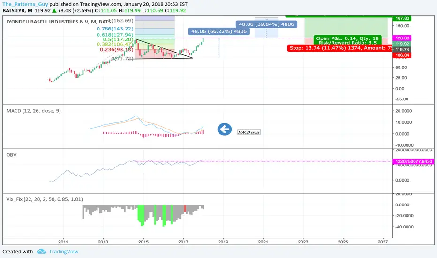This screenshot has height=258, width=437.
Task: Click the 2019 time axis label
Action: (223, 242)
